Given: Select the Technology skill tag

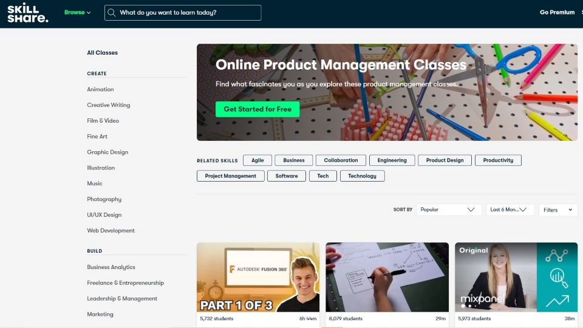Looking at the screenshot, I should point(362,176).
